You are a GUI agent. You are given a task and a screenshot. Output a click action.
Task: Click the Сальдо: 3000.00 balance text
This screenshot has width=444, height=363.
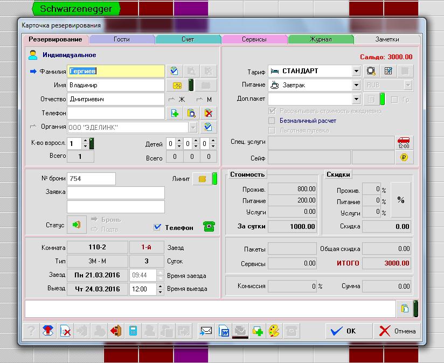tap(386, 57)
